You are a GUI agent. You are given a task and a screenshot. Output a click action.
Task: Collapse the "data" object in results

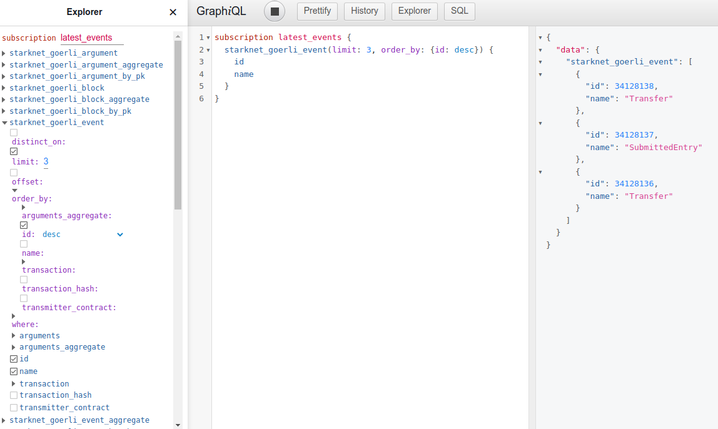click(x=540, y=50)
